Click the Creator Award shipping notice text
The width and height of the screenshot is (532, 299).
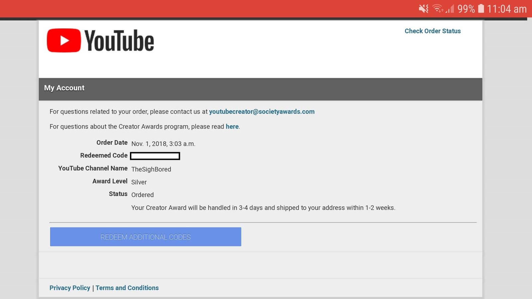pyautogui.click(x=263, y=208)
